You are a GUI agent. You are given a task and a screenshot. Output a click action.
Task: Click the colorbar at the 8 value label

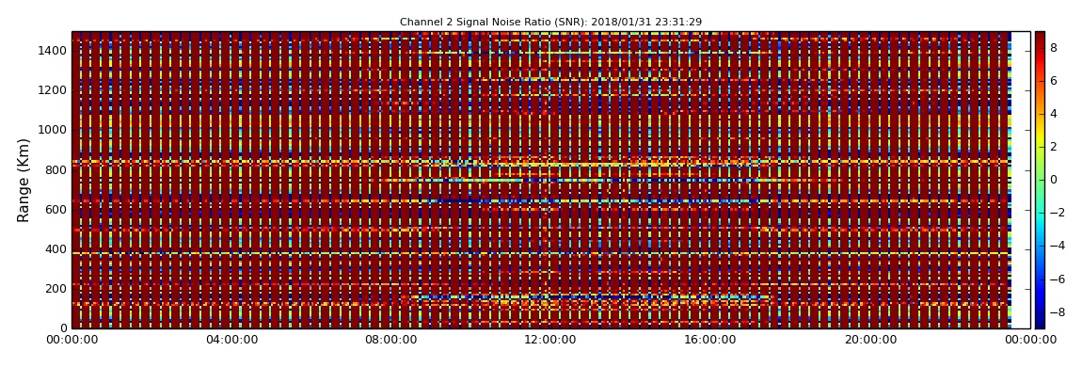pyautogui.click(x=1054, y=47)
